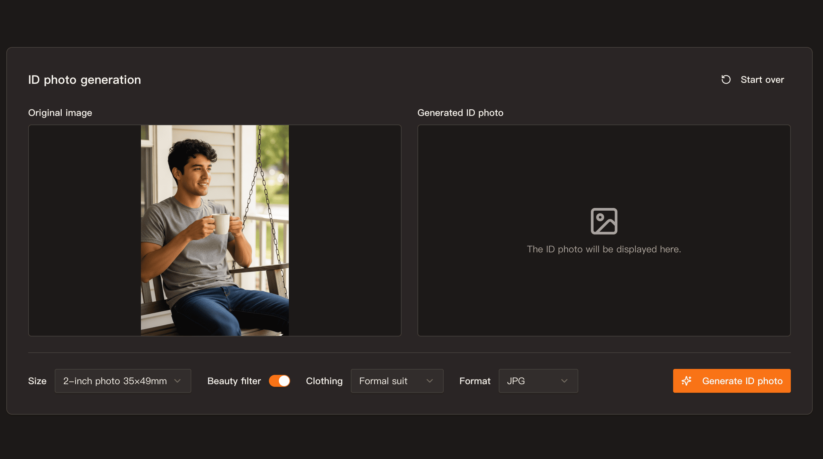Click the Generated ID photo section label
823x459 pixels.
(x=460, y=112)
